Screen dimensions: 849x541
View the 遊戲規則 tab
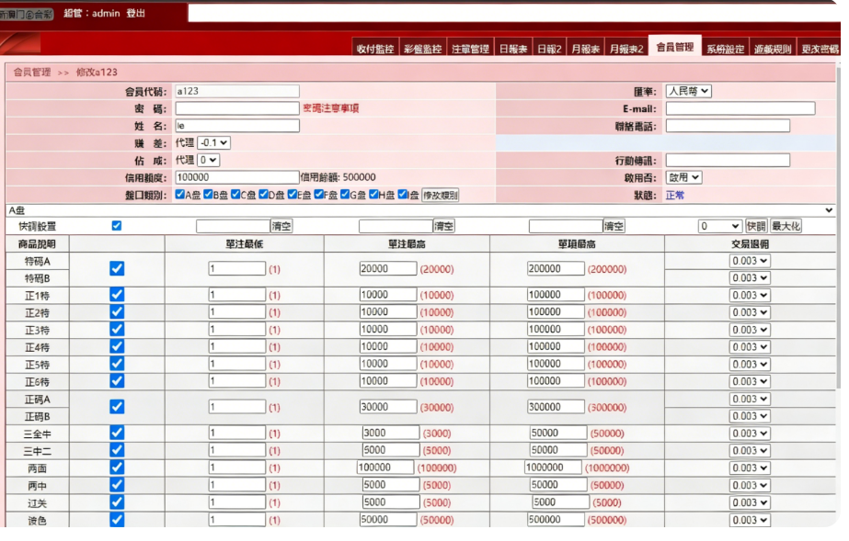[x=773, y=48]
